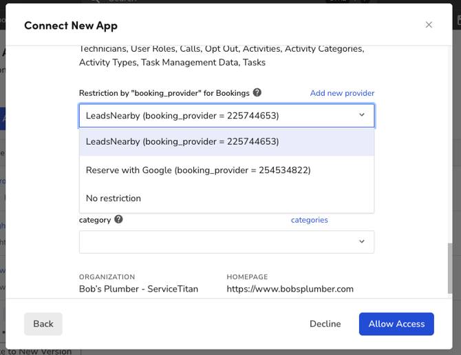
Task: Select LeadsNearby option in dropdown list
Action: pos(226,142)
